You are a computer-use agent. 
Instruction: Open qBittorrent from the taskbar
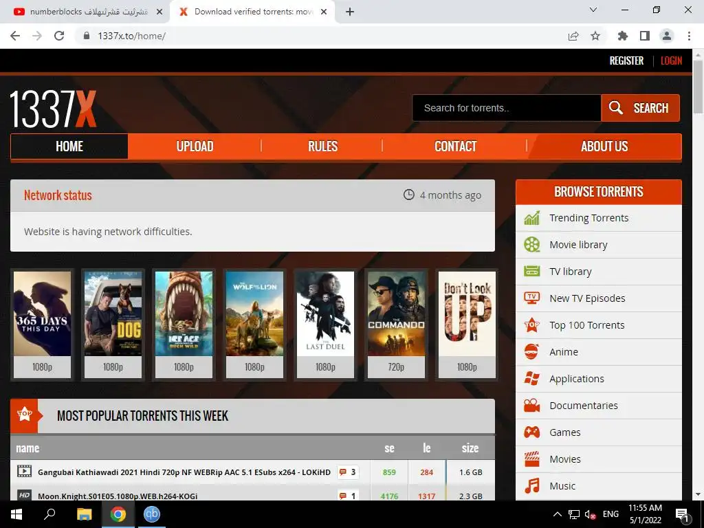(x=152, y=514)
